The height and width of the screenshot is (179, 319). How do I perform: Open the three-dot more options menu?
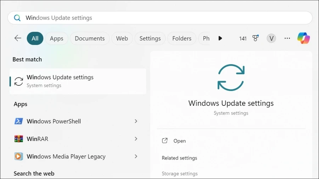click(x=287, y=38)
